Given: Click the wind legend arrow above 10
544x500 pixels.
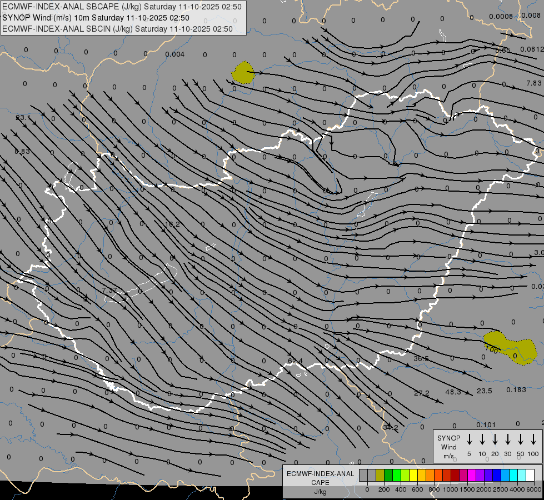Looking at the screenshot, I should [x=482, y=439].
